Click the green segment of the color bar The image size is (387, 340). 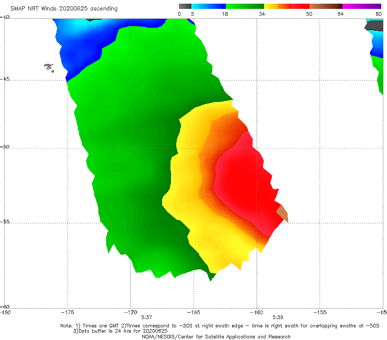245,6
